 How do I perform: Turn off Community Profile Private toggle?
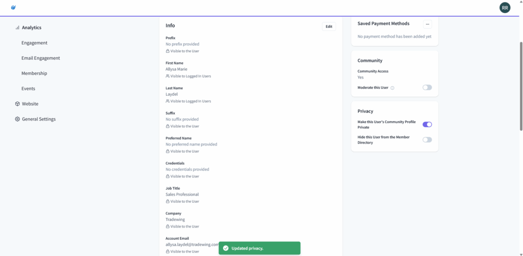427,125
